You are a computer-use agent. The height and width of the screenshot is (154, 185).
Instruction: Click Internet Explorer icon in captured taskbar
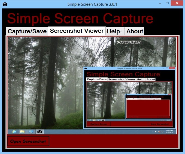(x=14, y=132)
